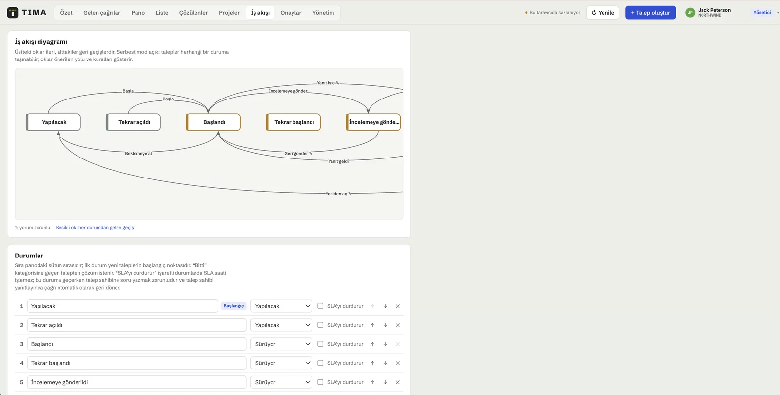
Task: Move İncelemeye gönderildi status up
Action: pos(372,382)
